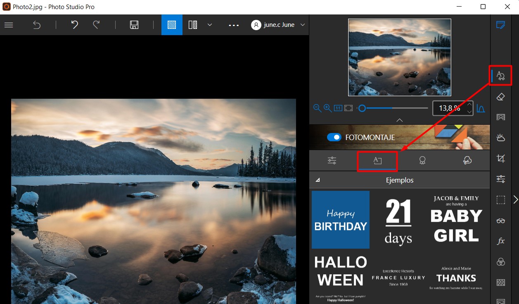Save the photo with floppy disk icon
The width and height of the screenshot is (519, 304).
(134, 25)
